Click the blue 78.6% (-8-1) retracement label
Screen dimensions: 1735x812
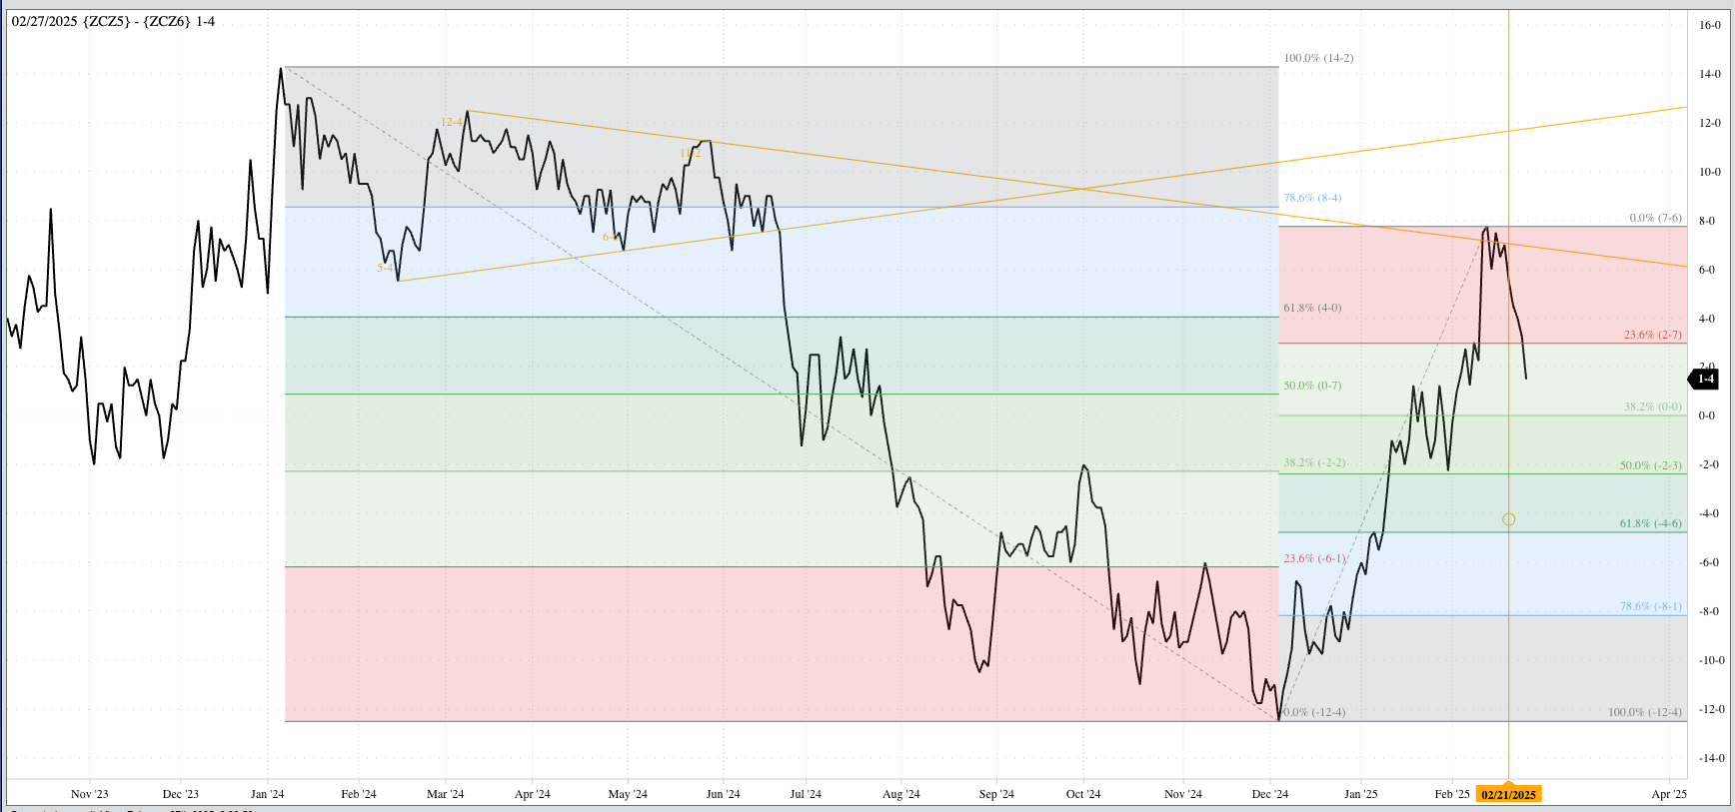(x=1650, y=606)
